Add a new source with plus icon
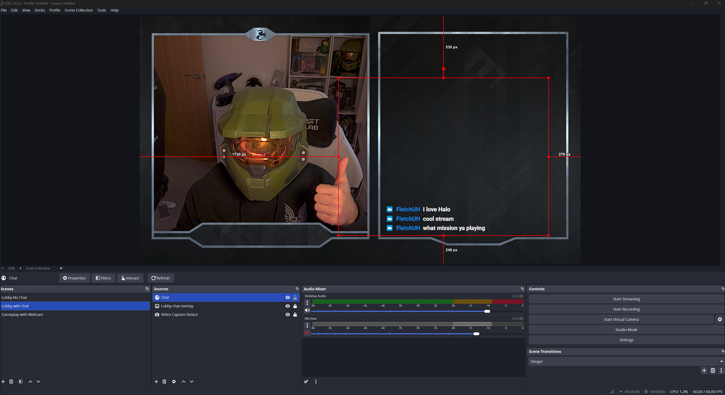Image resolution: width=725 pixels, height=395 pixels. pos(156,382)
